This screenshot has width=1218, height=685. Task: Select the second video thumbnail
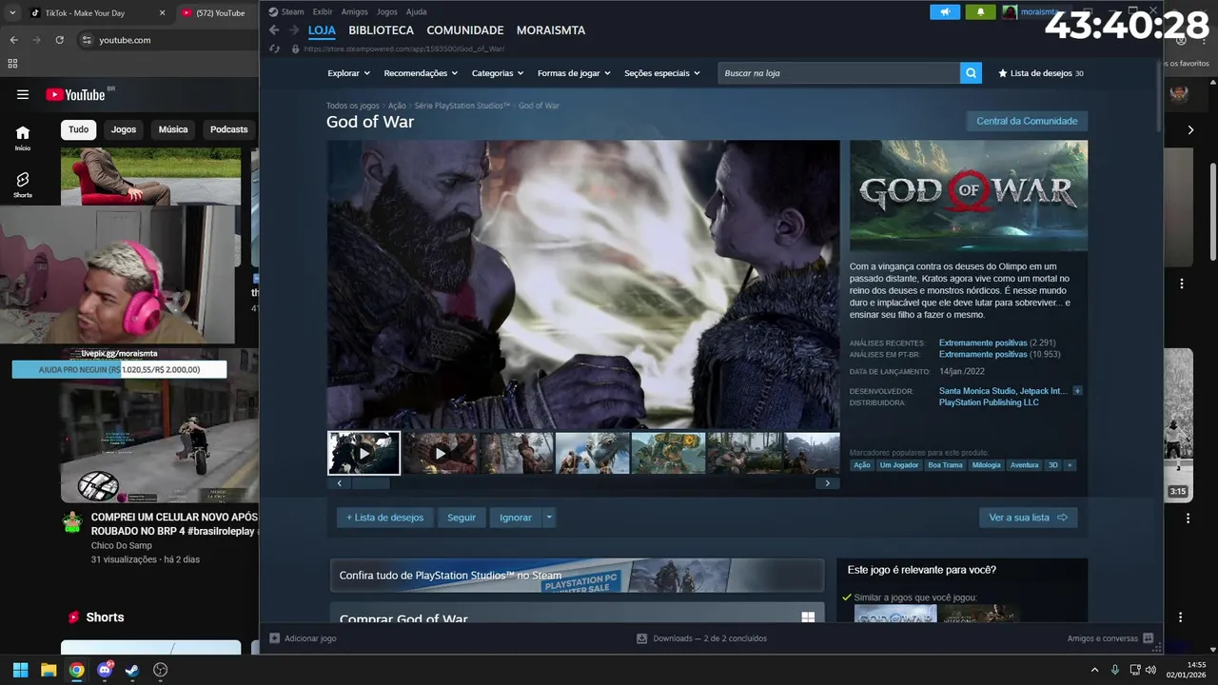point(440,453)
